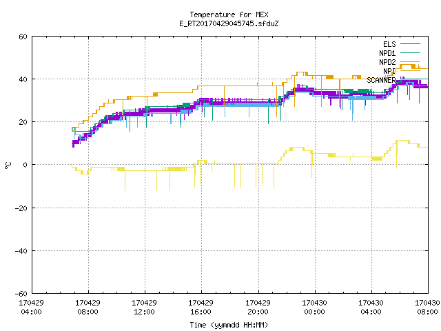The image size is (441, 331).
Task: Click x-axis tick label 170430 04:00
Action: pyautogui.click(x=371, y=308)
